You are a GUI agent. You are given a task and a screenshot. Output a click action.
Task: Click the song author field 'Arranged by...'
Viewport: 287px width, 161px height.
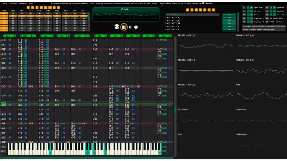[264, 26]
